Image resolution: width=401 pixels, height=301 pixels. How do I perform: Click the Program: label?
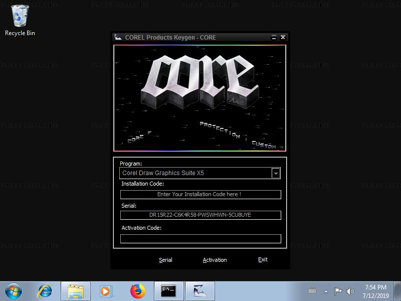131,164
